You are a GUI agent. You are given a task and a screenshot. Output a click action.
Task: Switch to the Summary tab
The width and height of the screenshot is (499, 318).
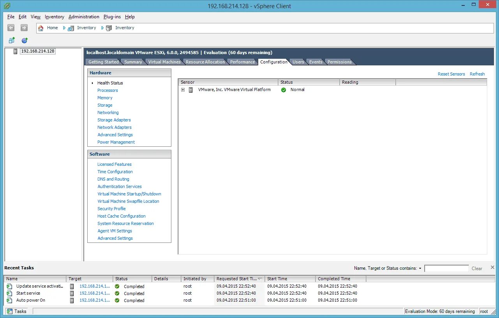click(133, 62)
